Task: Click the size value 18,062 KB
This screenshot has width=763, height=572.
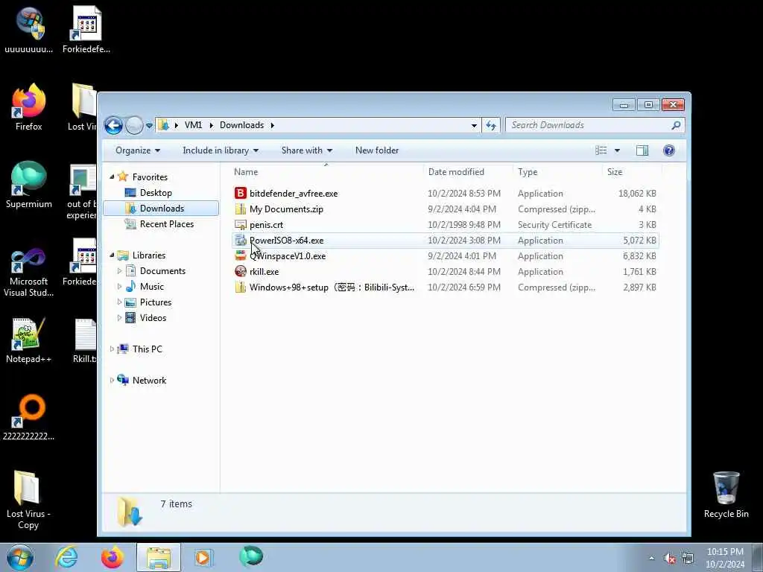Action: coord(637,193)
